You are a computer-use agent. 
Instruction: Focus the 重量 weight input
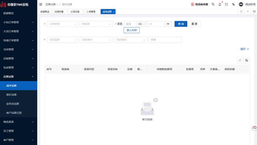[130, 24]
